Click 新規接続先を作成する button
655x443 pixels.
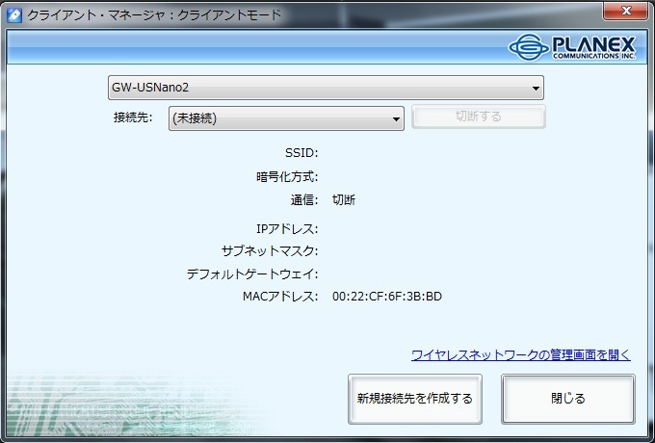point(415,399)
